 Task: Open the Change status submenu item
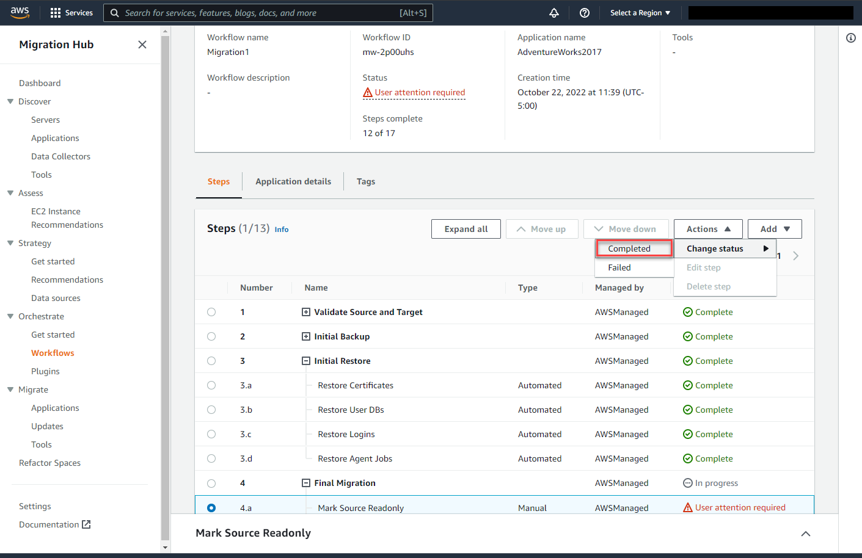tap(725, 248)
